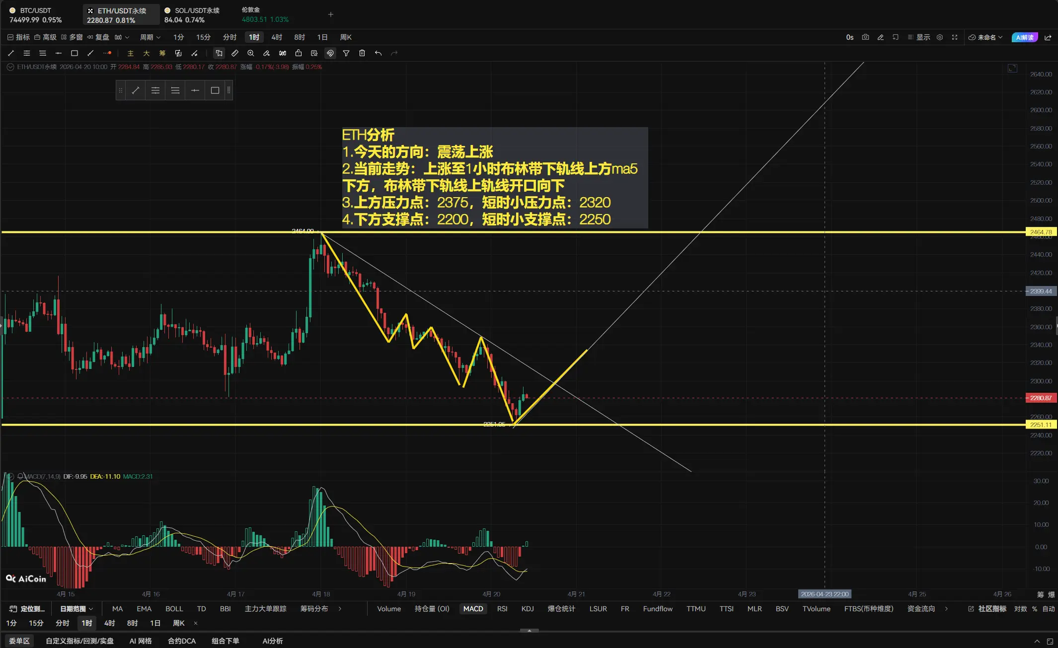Switch to BTC/USDT symbol tab
The height and width of the screenshot is (648, 1058).
36,15
